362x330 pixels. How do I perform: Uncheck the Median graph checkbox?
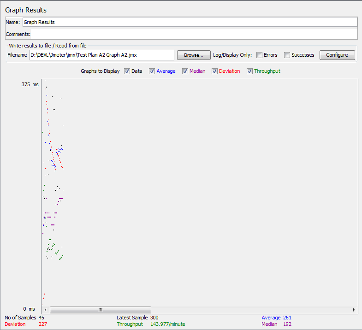coord(185,71)
